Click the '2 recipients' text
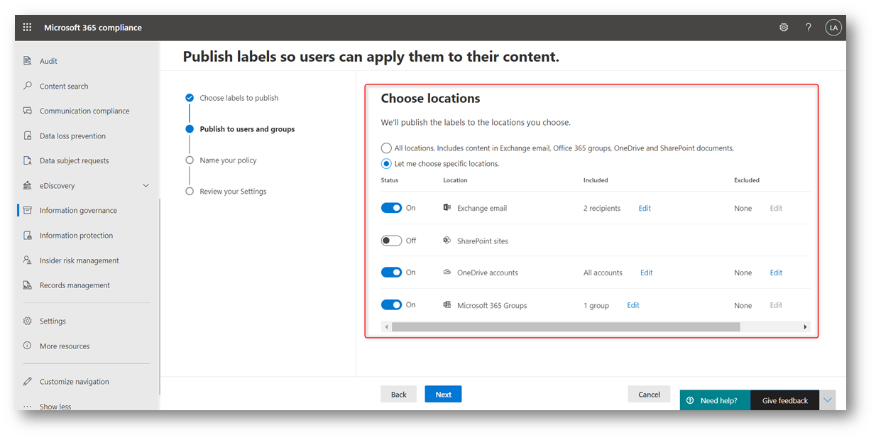876x440 pixels. pos(602,208)
